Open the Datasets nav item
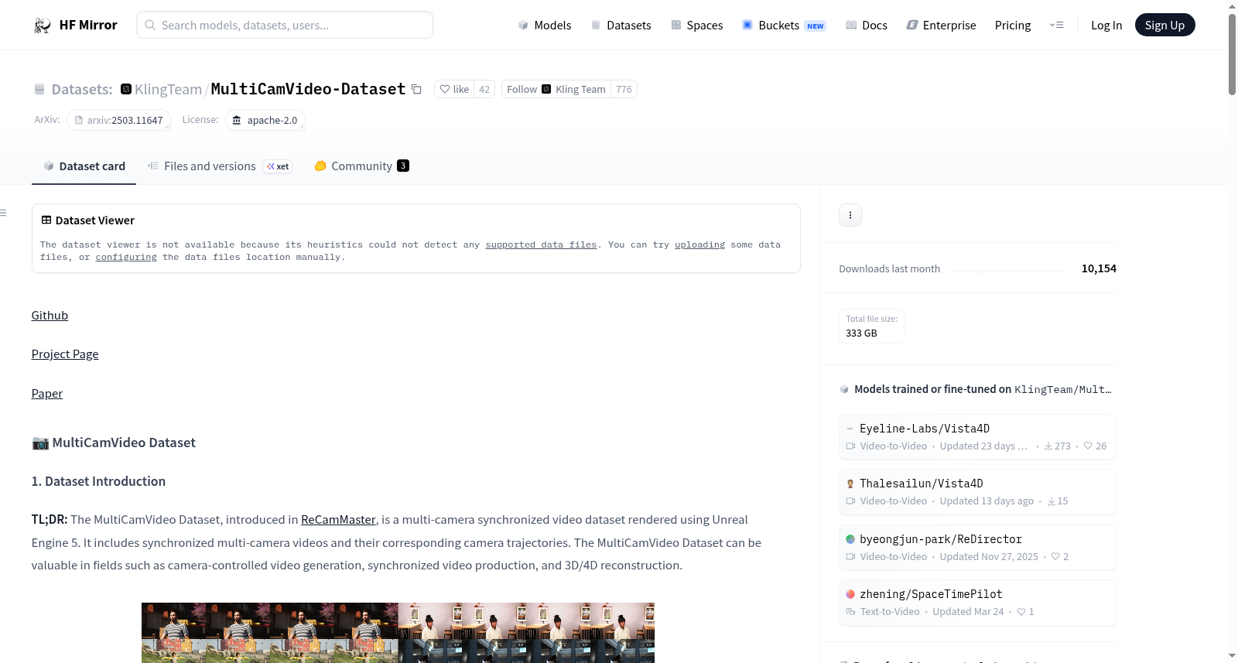Viewport: 1238px width, 663px height. tap(621, 26)
